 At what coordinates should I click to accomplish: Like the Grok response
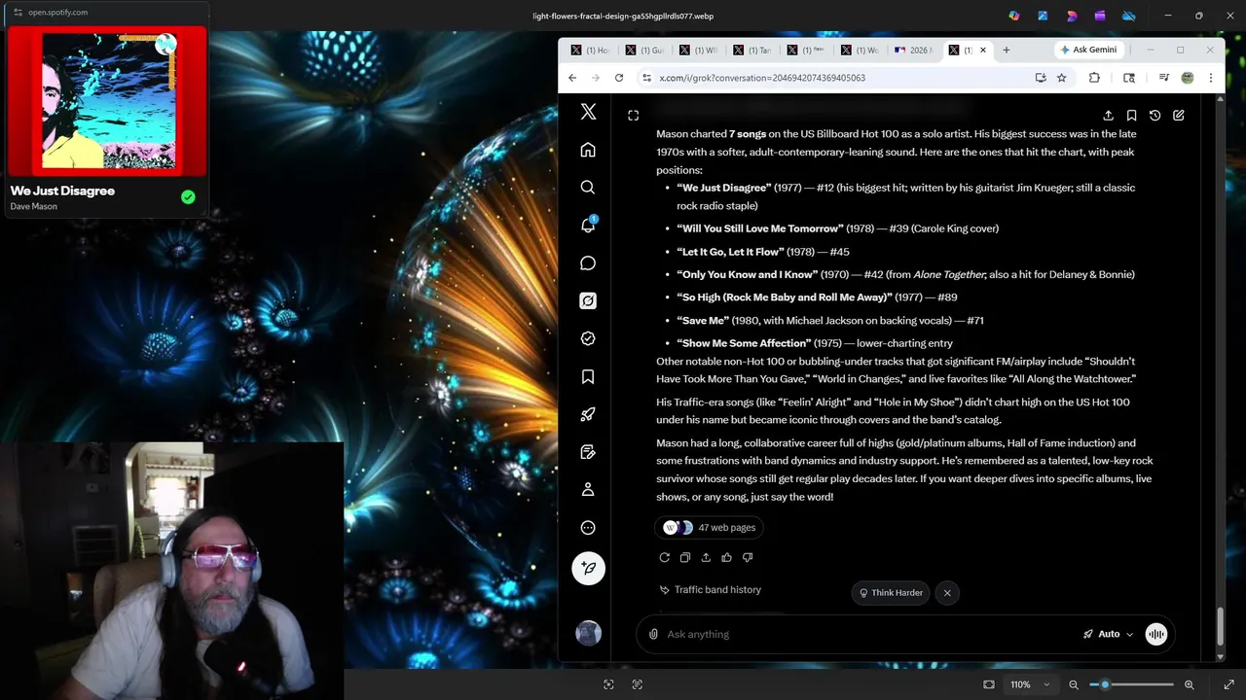tap(726, 557)
